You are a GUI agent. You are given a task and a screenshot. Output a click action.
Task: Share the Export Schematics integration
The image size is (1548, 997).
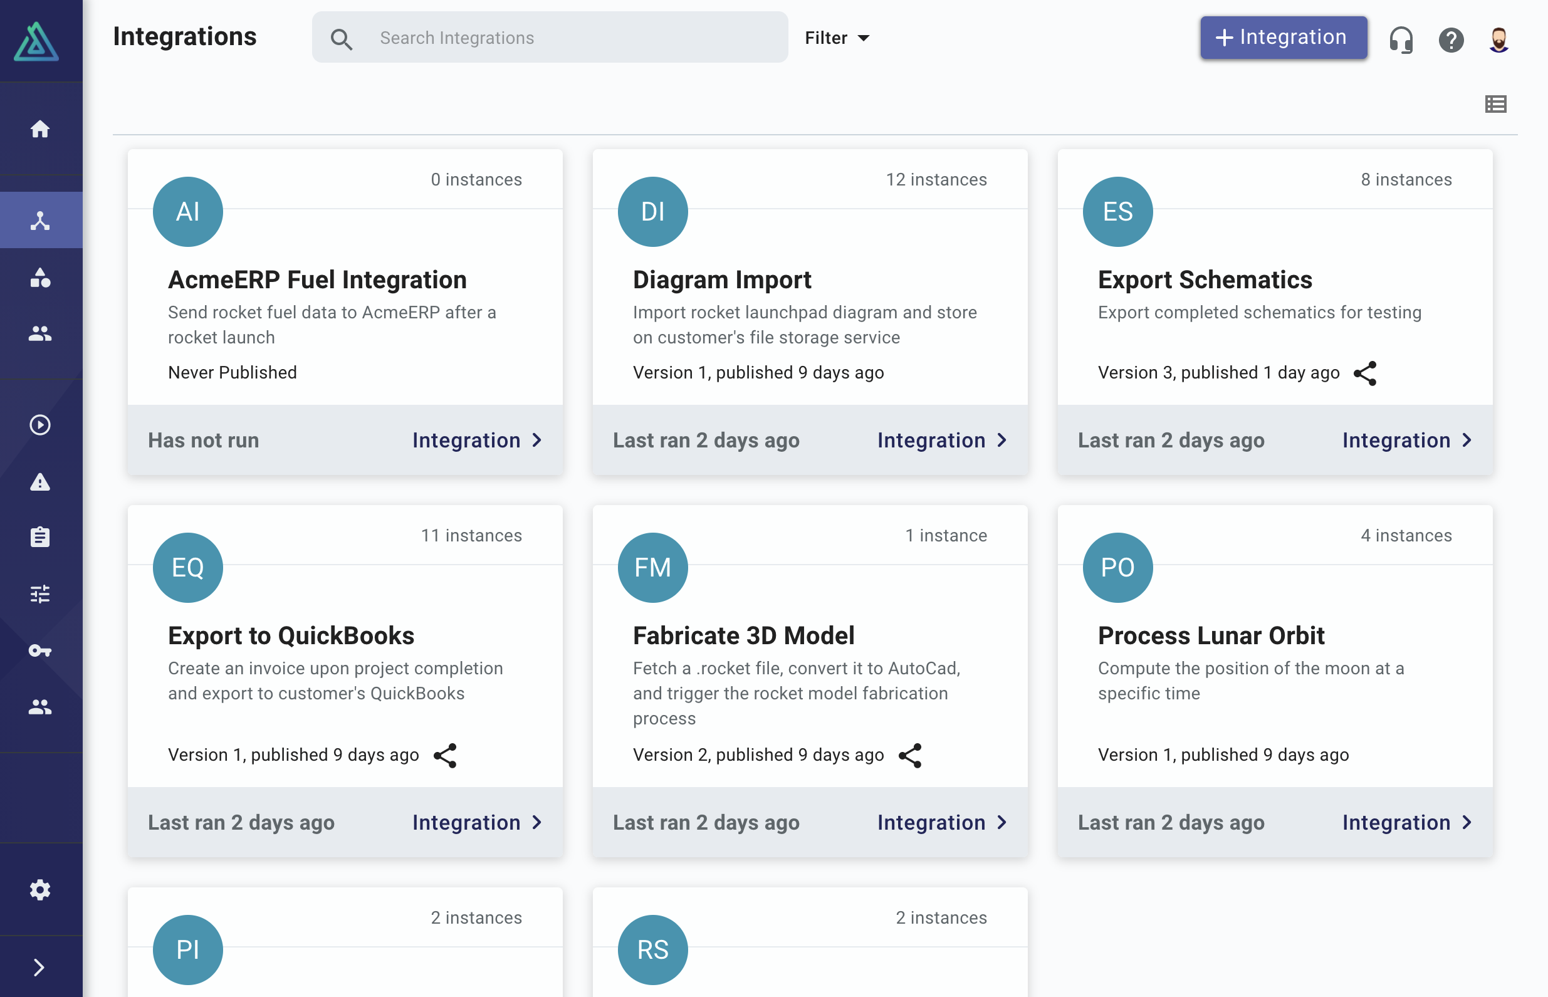coord(1366,373)
